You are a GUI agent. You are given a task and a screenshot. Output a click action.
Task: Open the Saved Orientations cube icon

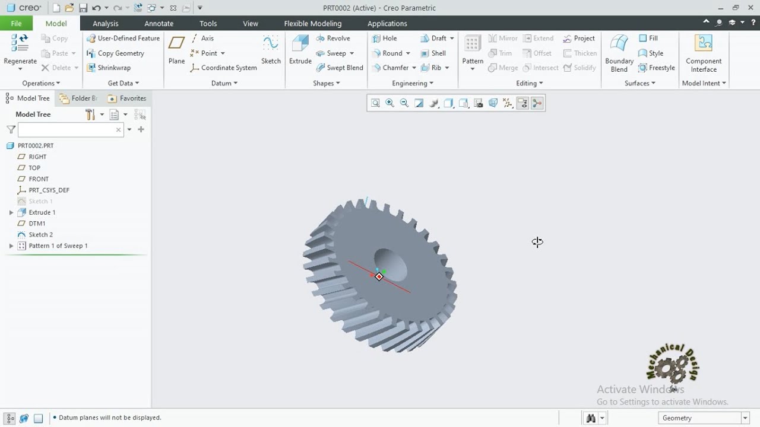click(464, 103)
